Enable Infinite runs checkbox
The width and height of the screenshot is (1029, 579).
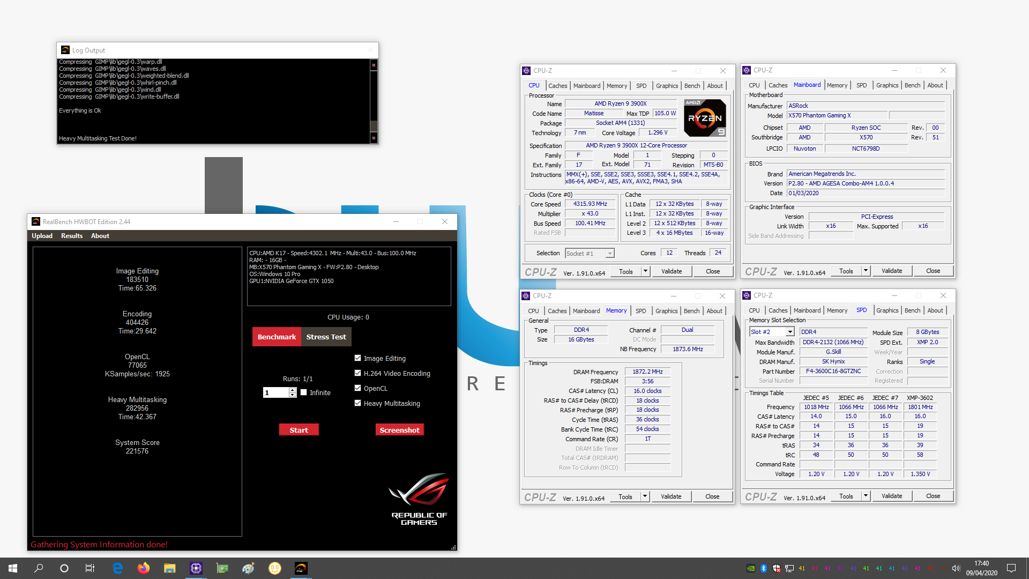(304, 392)
